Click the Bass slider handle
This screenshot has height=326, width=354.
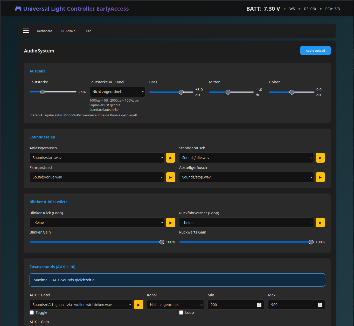tap(181, 92)
